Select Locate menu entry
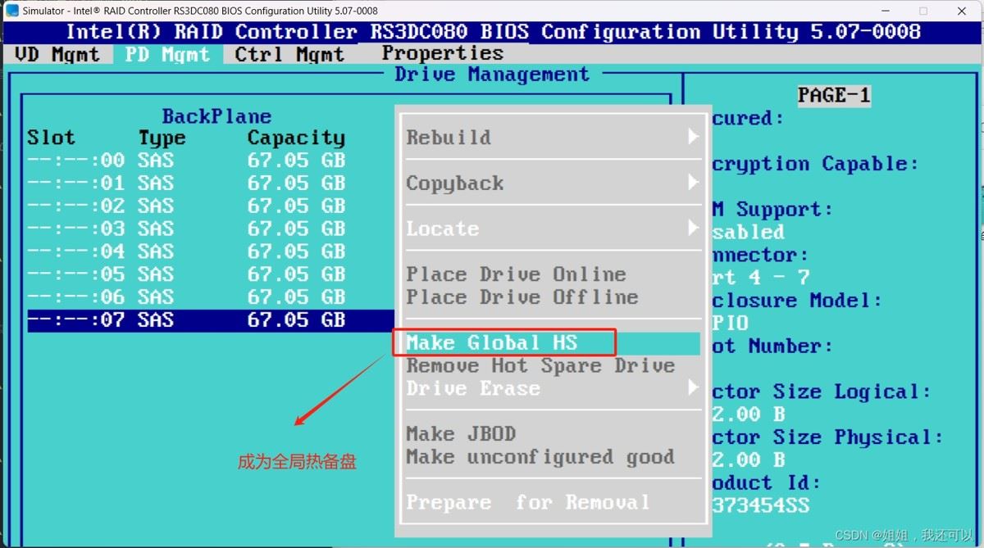Viewport: 984px width, 548px height. click(x=442, y=229)
